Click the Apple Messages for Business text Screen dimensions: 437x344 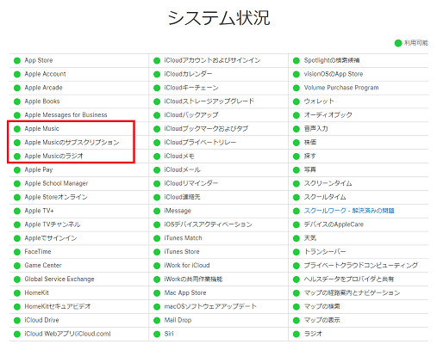click(x=66, y=115)
